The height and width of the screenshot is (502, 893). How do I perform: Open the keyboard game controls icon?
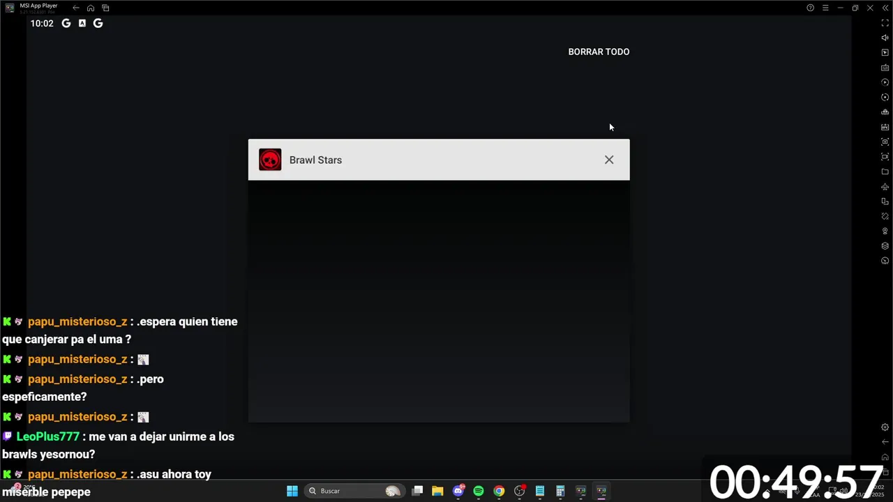(x=885, y=68)
